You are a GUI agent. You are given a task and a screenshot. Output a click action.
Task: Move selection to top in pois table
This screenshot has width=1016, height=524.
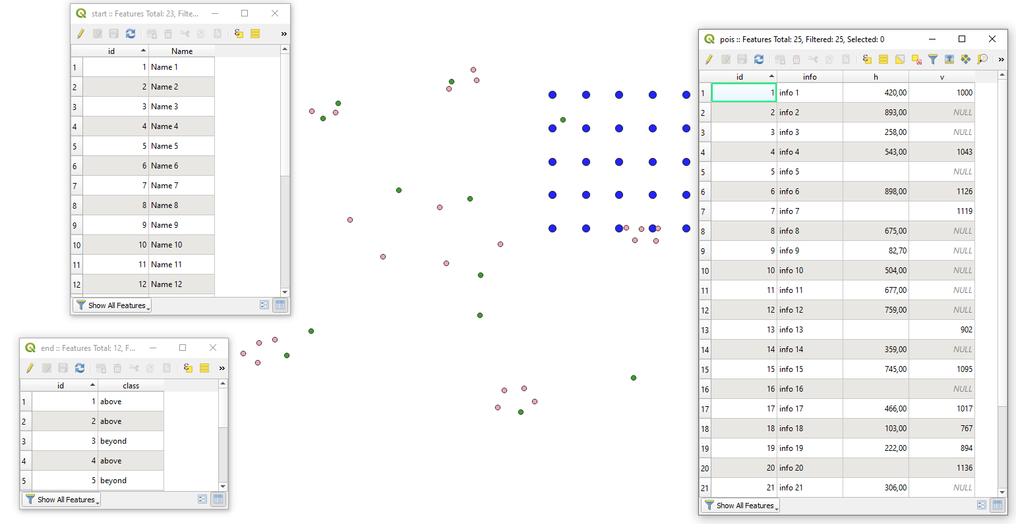tap(949, 59)
